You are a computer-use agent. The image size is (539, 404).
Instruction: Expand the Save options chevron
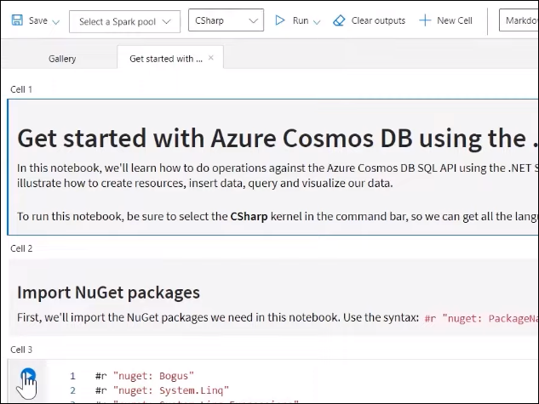56,21
